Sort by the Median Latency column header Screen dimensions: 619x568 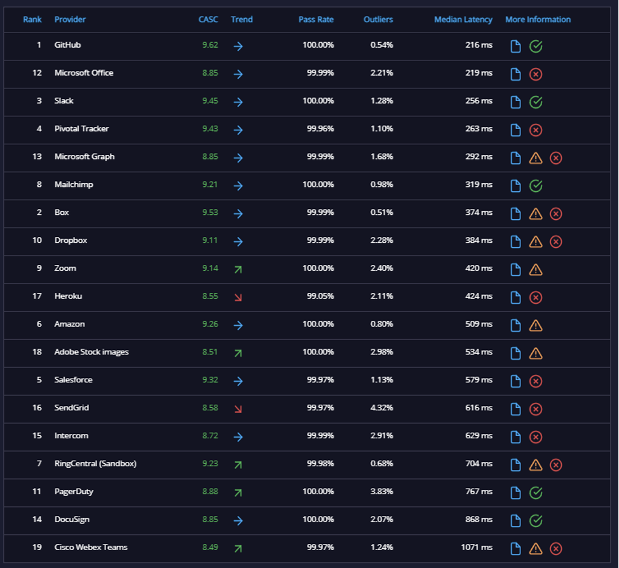coord(463,19)
